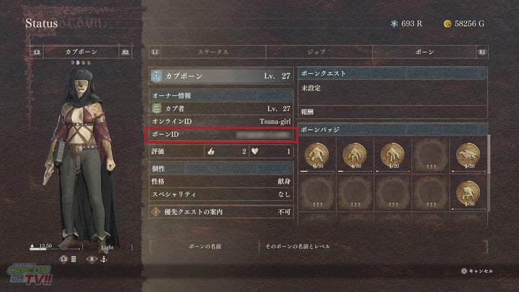Click the rift crystal swirl icon
The image size is (519, 292).
point(394,24)
